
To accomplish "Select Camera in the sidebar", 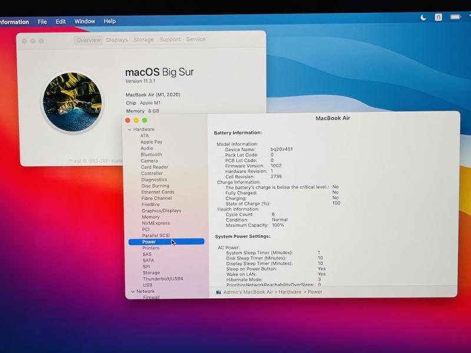I will [x=150, y=161].
